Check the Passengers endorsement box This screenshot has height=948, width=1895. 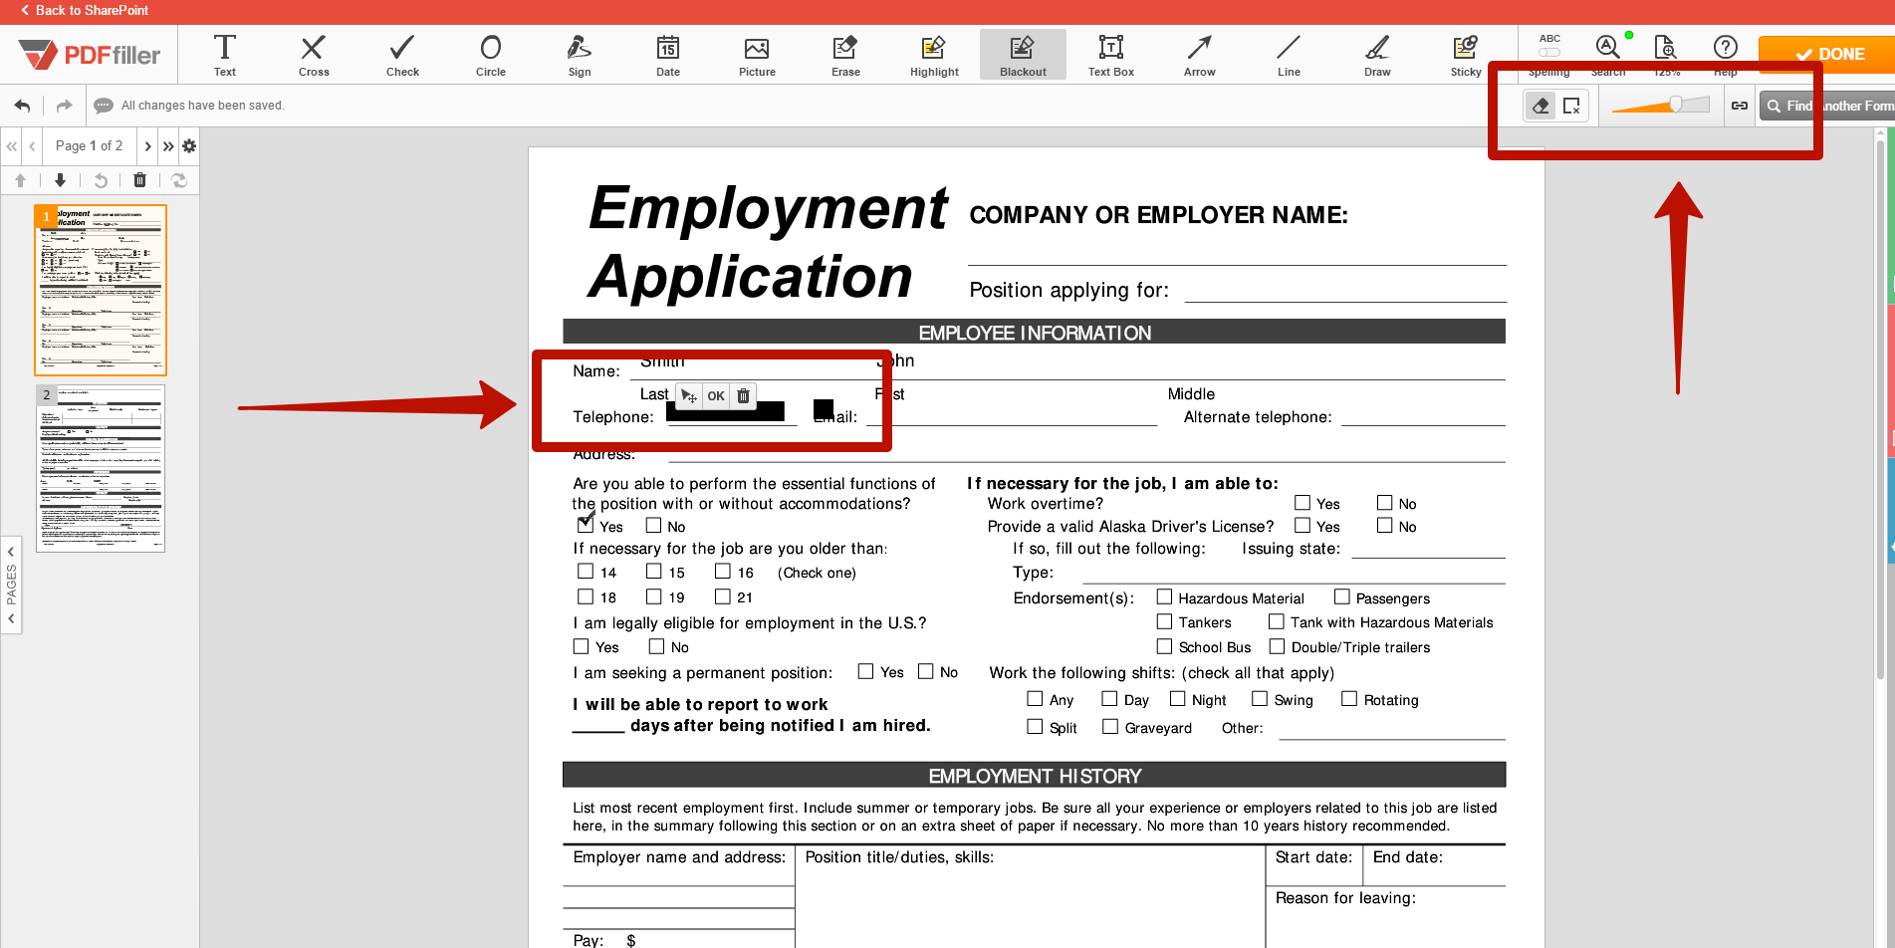[x=1342, y=596]
